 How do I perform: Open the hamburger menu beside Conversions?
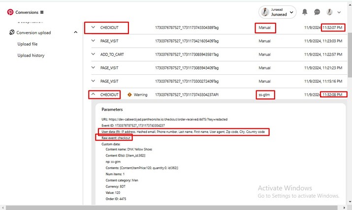(42, 12)
